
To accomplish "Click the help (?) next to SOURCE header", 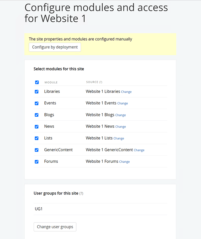I will [x=101, y=82].
